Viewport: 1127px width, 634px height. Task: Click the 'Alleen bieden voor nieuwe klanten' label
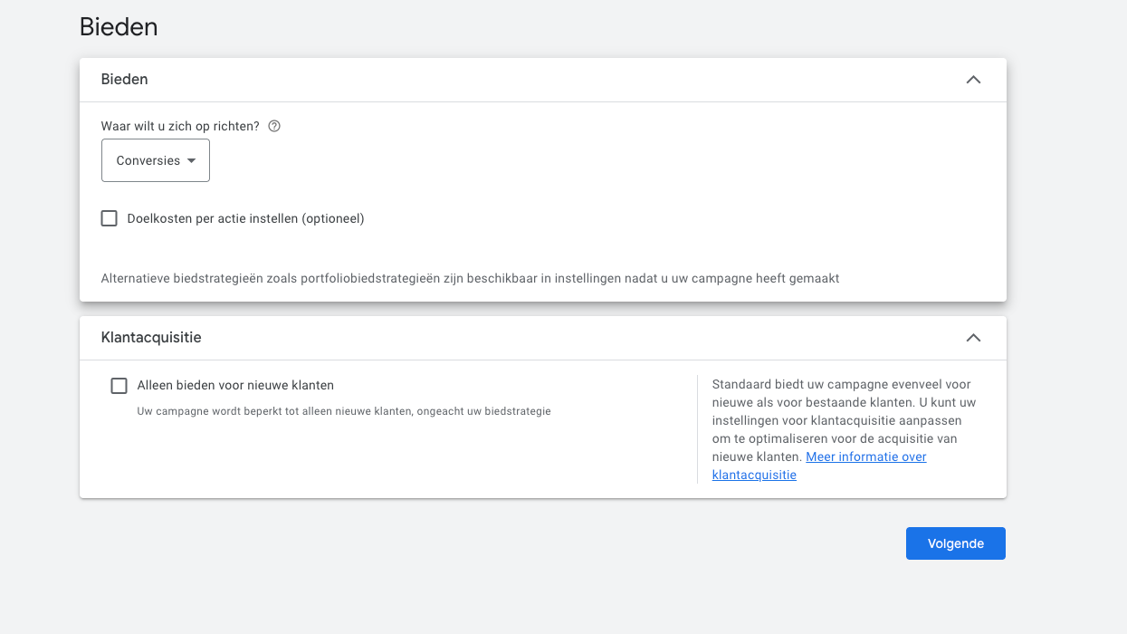tap(235, 386)
